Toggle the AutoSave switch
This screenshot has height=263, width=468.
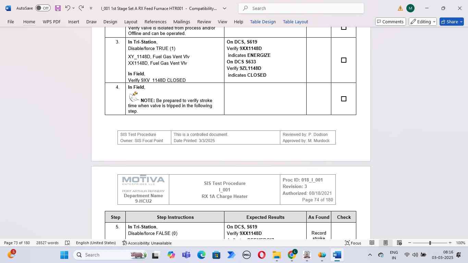(x=43, y=8)
